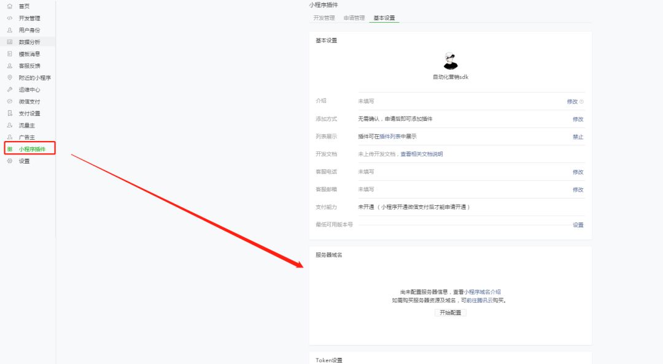
Task: Switch to the 基本设置 tab
Action: click(x=384, y=18)
